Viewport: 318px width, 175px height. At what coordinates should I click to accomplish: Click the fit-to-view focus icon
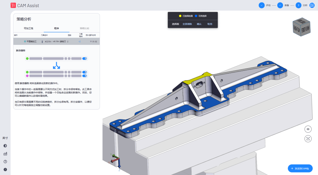tap(308, 139)
